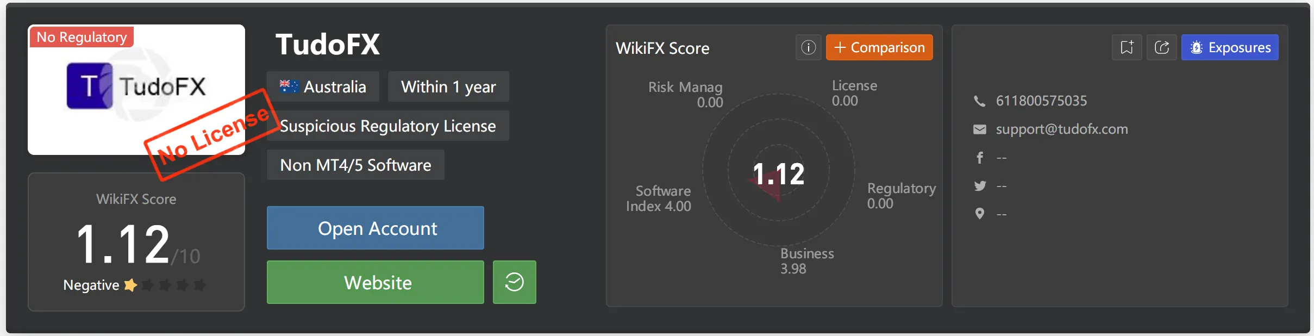Click the 1.12/10 score value

(138, 245)
